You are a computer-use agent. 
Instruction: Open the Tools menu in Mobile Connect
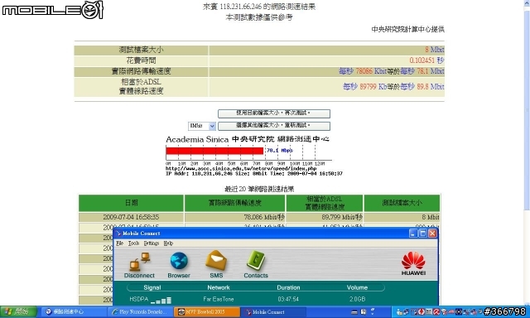[x=133, y=243]
